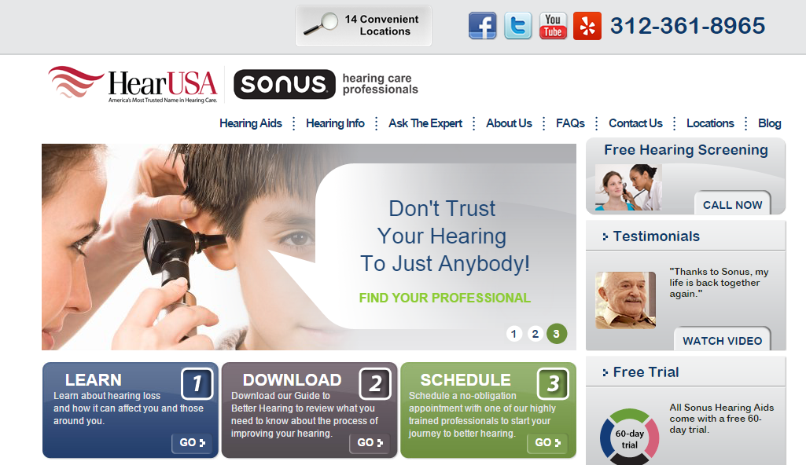Switch to slide 2 in carousel
The width and height of the screenshot is (806, 465).
click(535, 334)
